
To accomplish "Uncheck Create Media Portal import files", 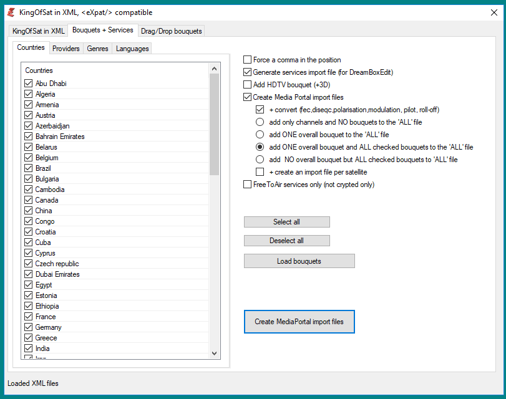I will coord(247,97).
